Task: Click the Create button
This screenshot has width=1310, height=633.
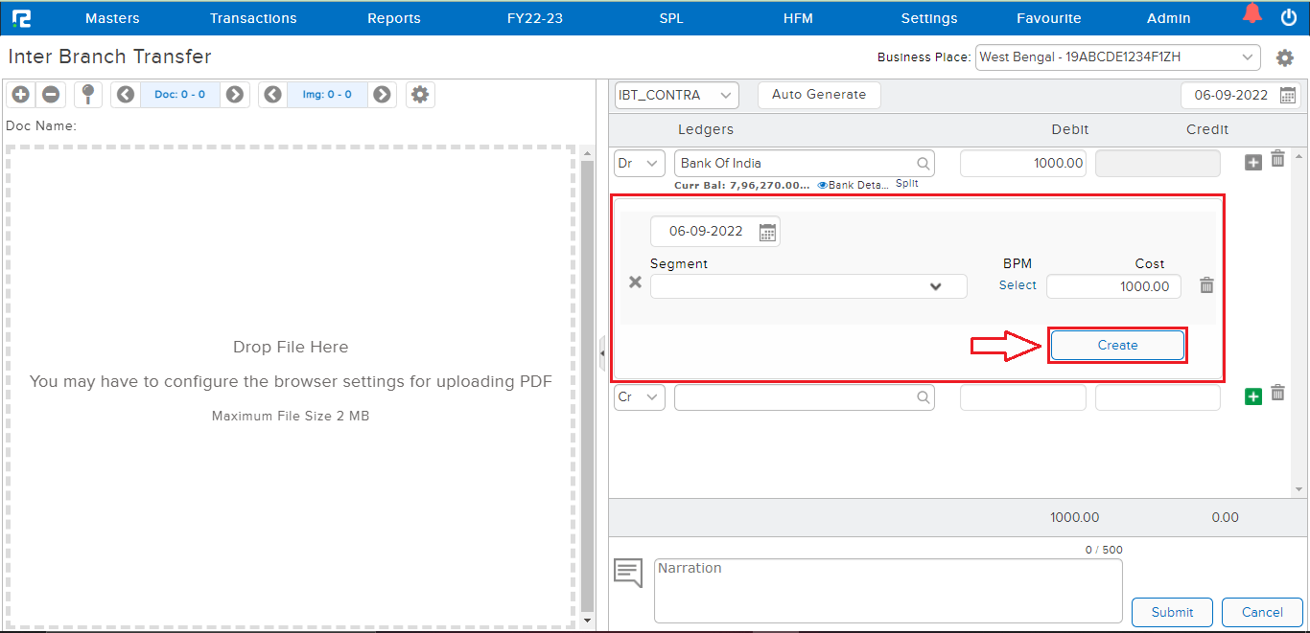Action: (1117, 345)
